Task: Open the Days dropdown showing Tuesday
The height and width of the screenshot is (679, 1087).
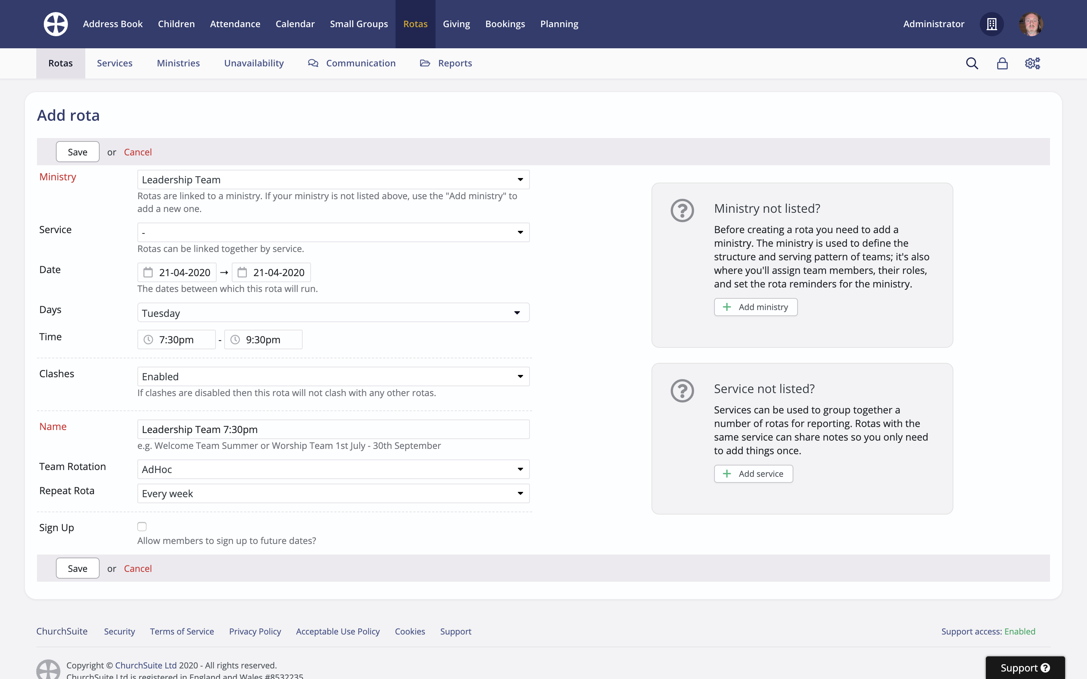Action: [333, 313]
